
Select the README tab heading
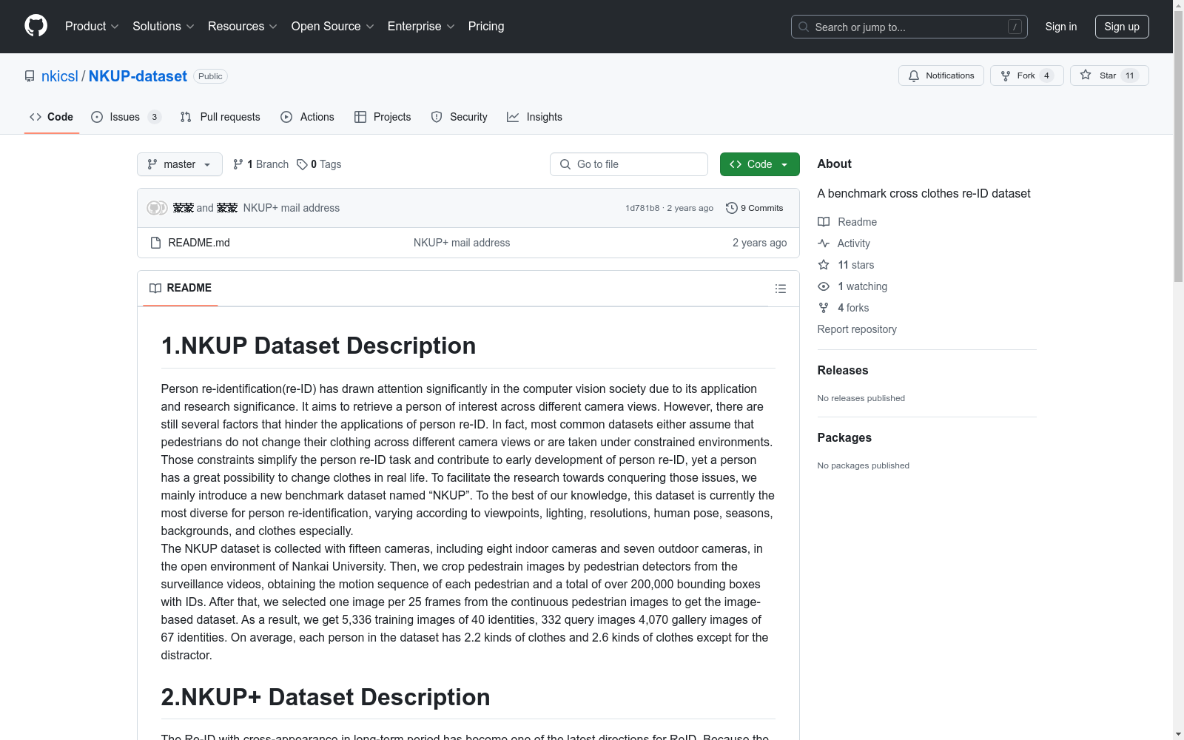(x=181, y=288)
